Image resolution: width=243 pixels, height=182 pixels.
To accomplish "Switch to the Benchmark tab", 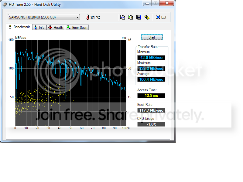I will click(x=19, y=27).
